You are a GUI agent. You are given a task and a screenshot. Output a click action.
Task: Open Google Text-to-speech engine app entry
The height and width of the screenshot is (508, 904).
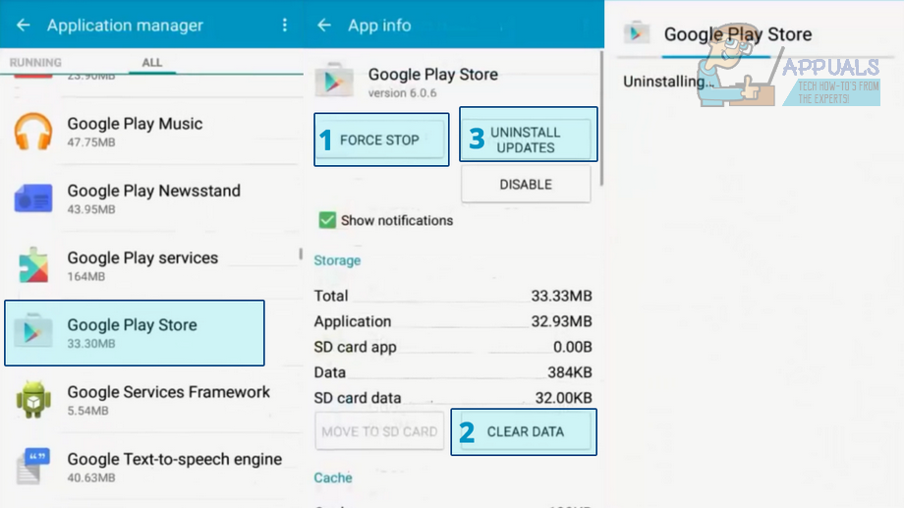coord(151,466)
